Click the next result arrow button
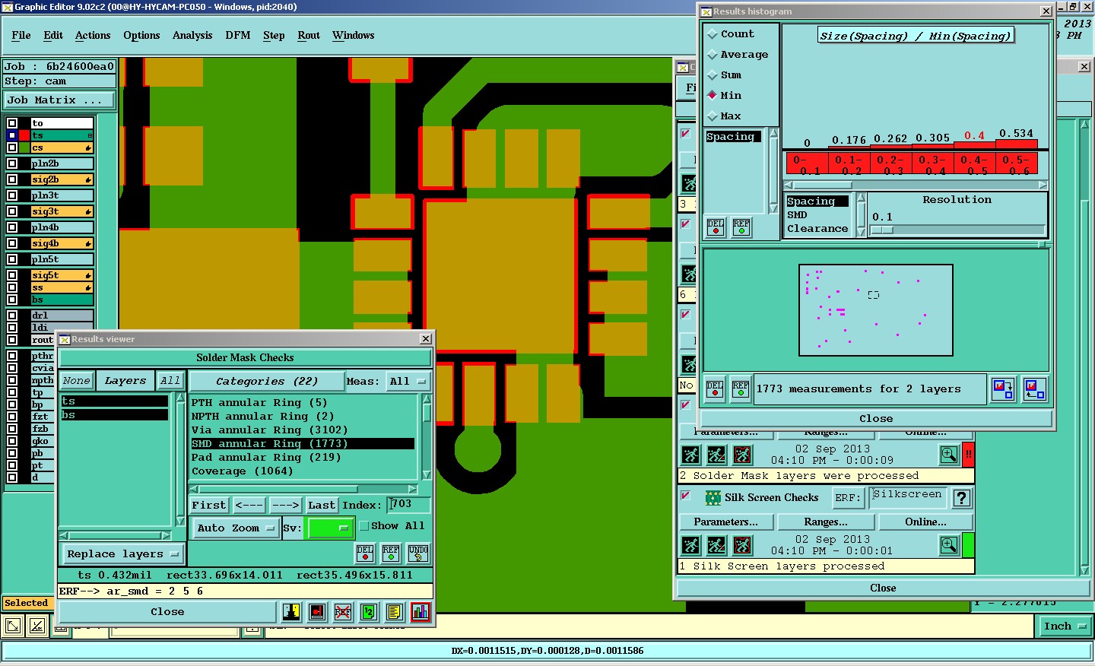 point(285,506)
